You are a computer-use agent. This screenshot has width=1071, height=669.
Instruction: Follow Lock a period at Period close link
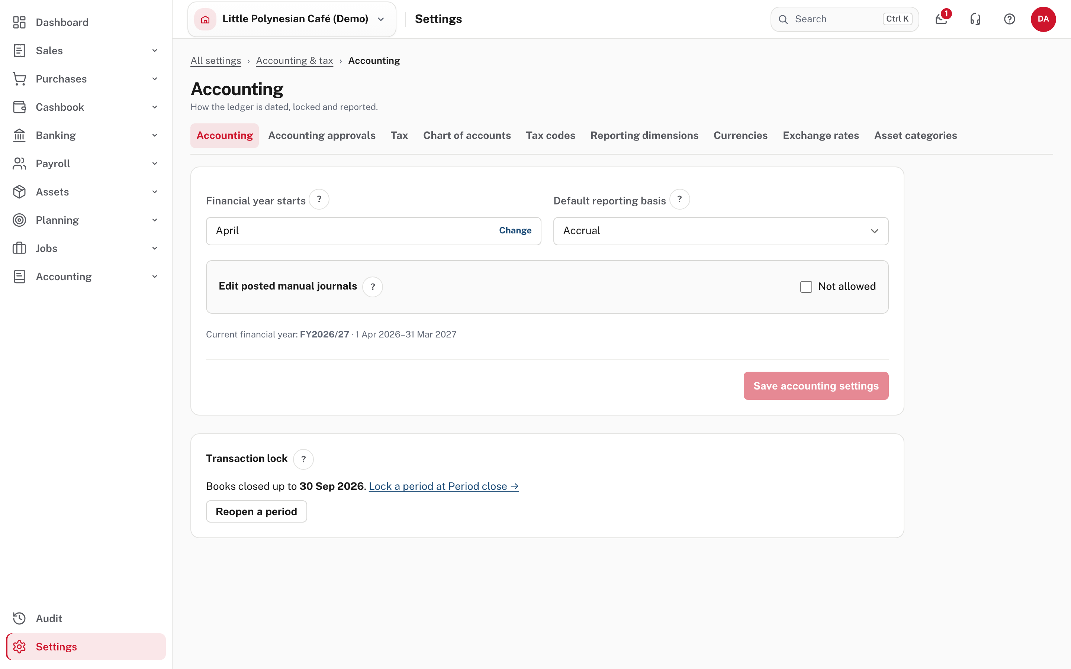(443, 486)
